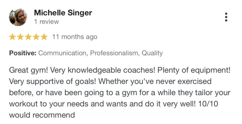
Task: Open the Michelle Singer reviewer name link
Action: (x=63, y=13)
